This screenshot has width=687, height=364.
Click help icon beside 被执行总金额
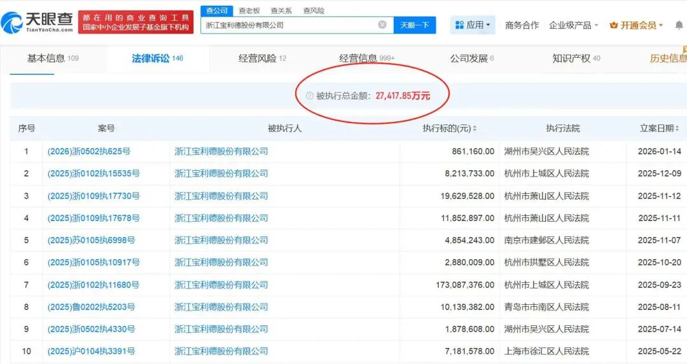tap(309, 95)
